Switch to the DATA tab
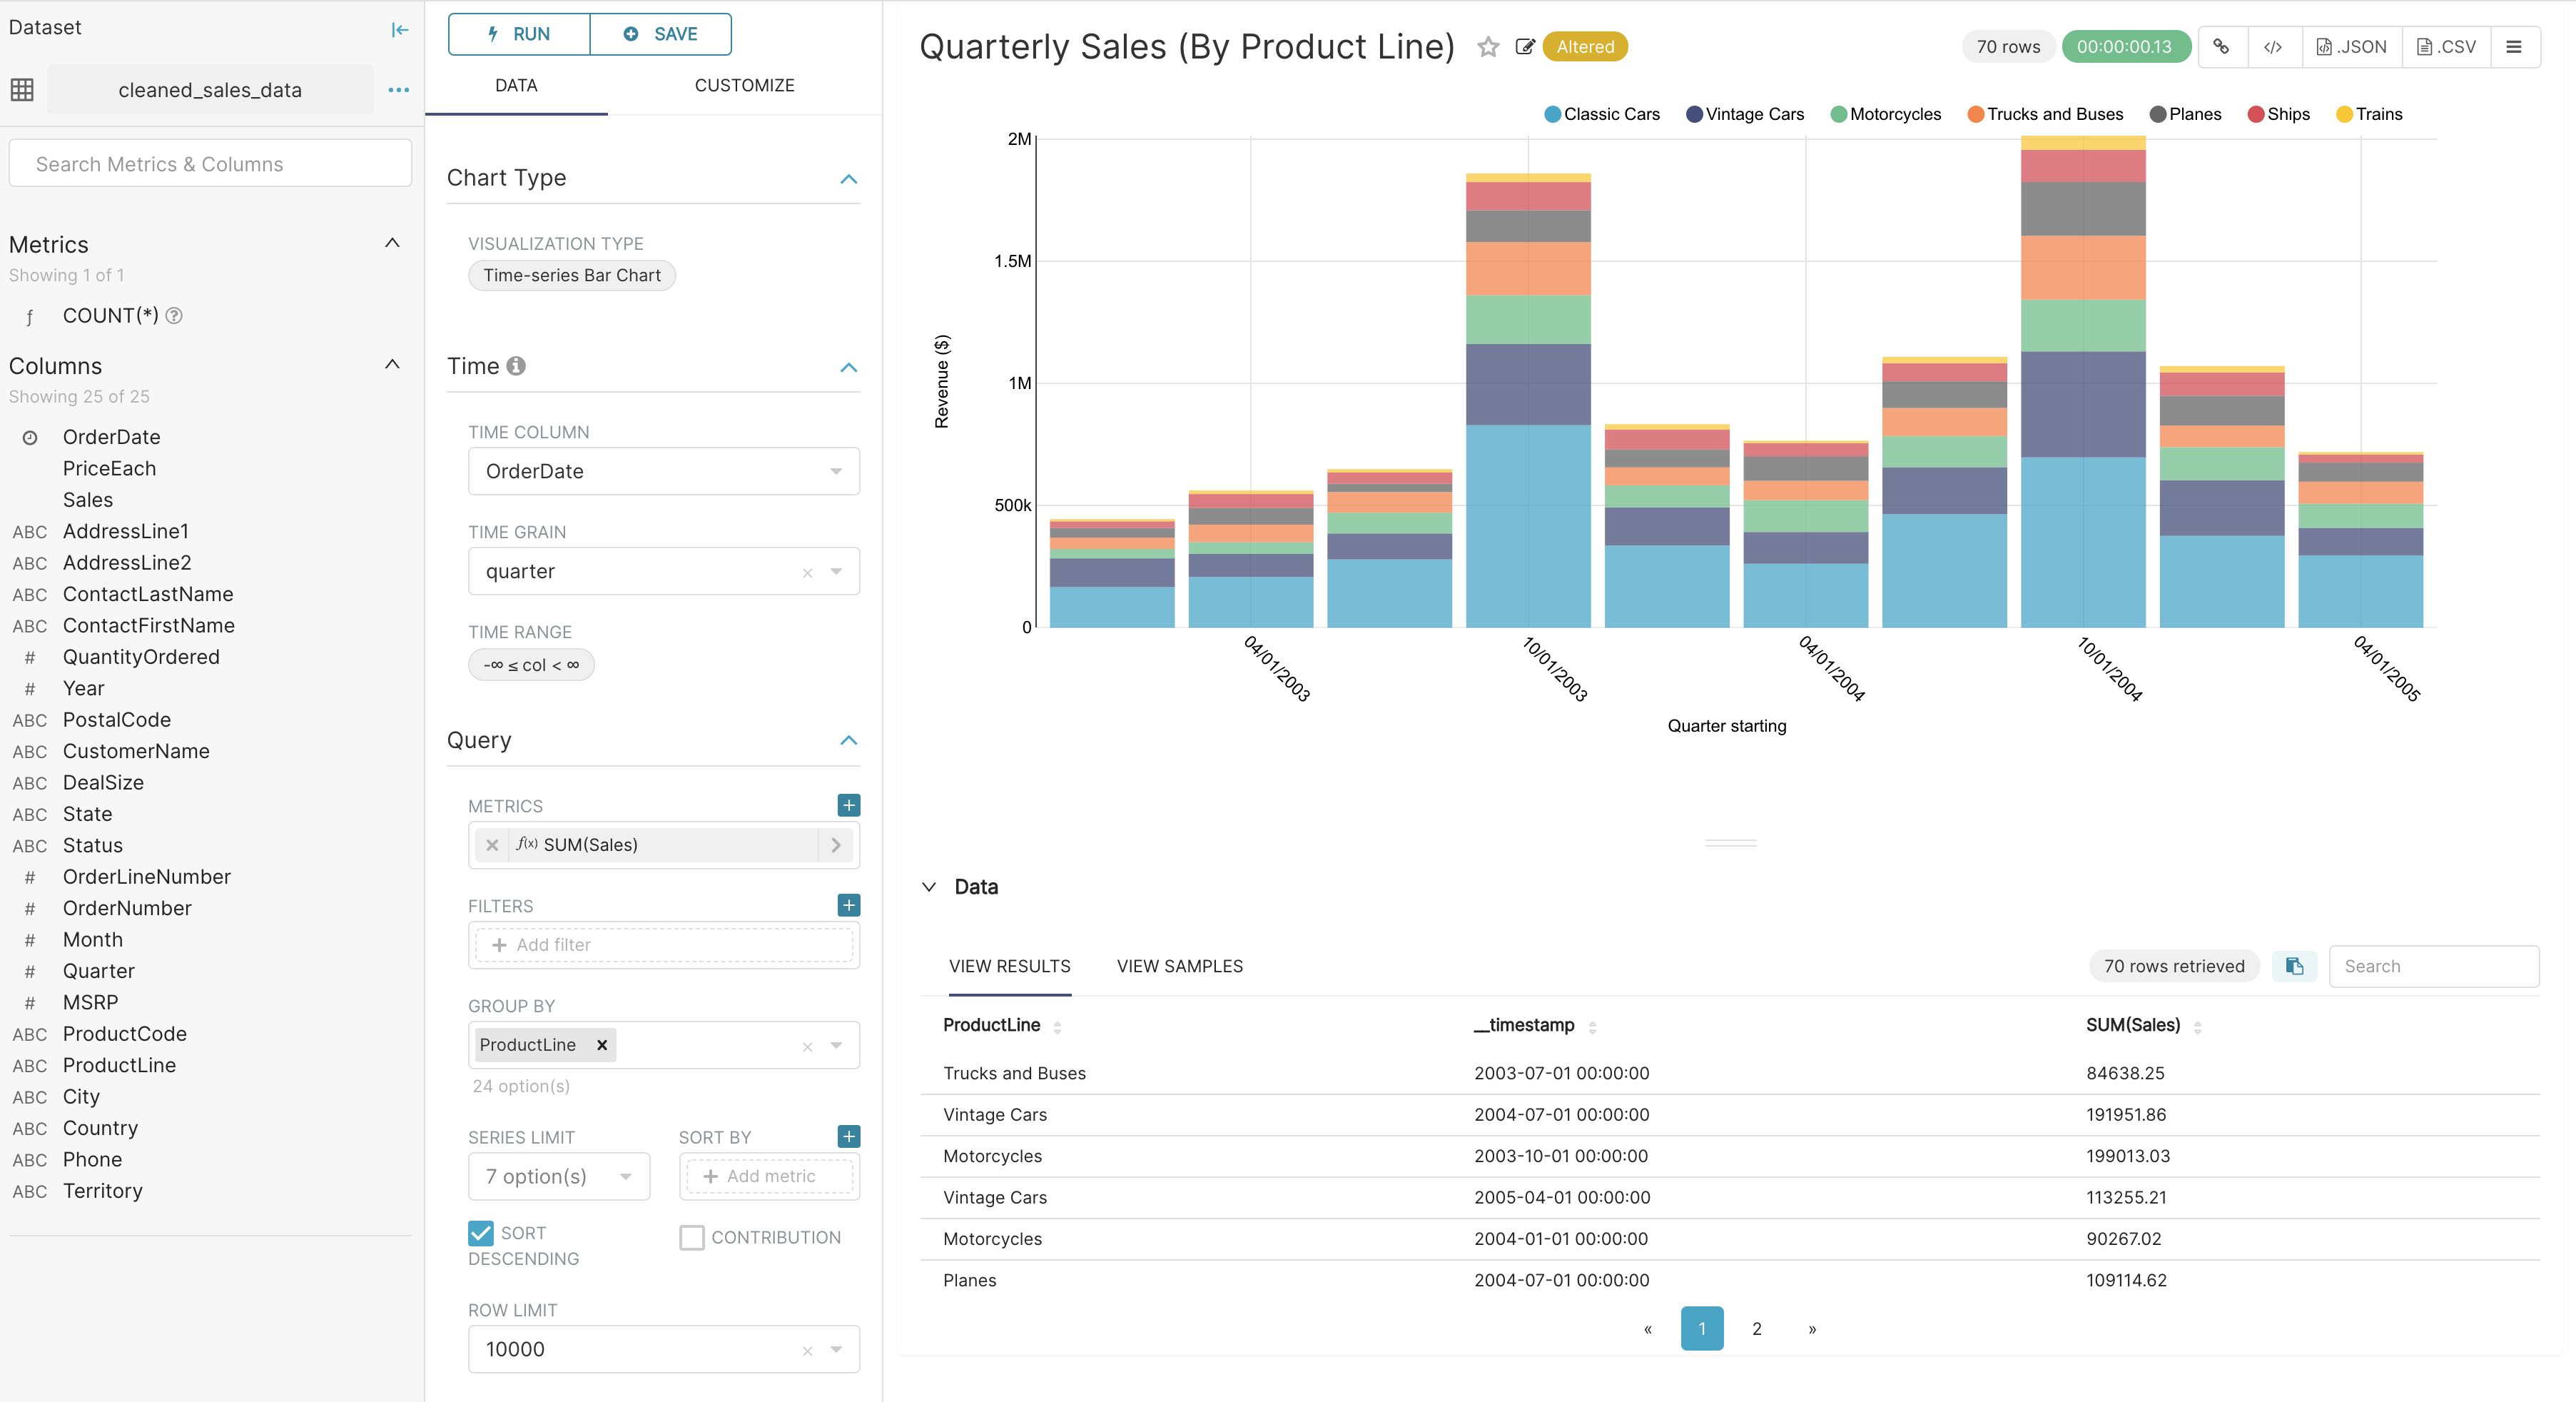Viewport: 2576px width, 1402px height. click(x=516, y=83)
